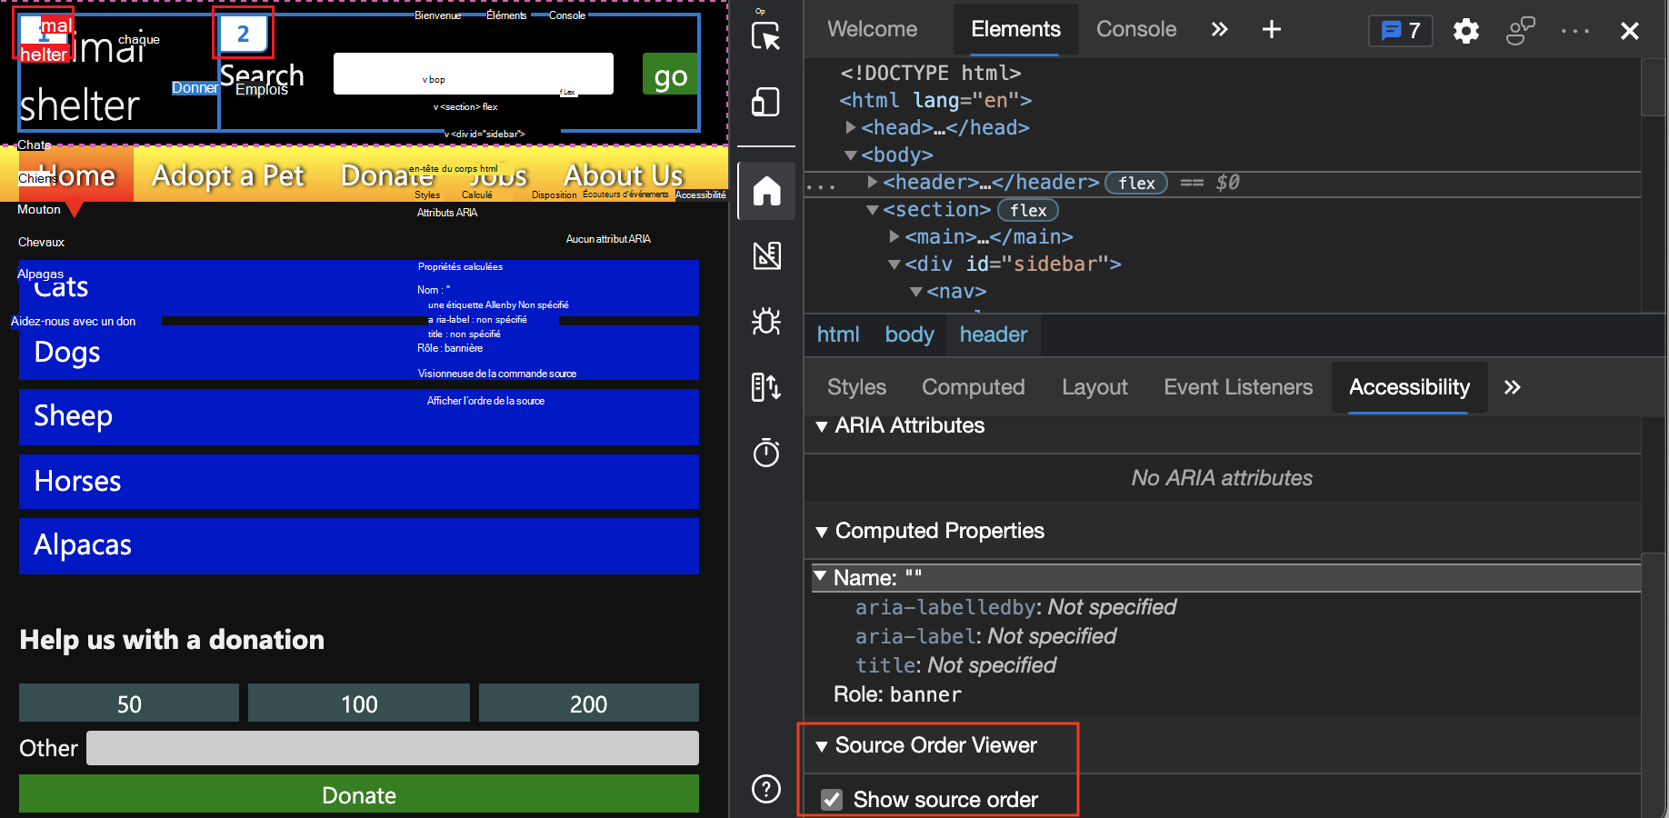Show more tools via the top chevron

point(1219,30)
